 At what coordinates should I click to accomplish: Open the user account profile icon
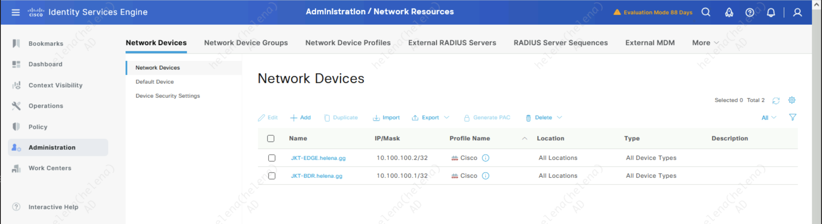click(x=797, y=12)
